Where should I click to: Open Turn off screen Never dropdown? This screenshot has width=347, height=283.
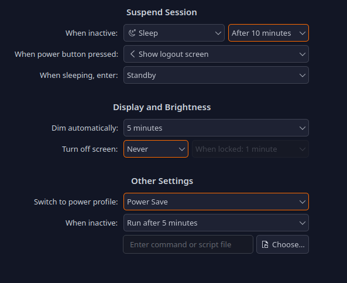click(x=156, y=149)
